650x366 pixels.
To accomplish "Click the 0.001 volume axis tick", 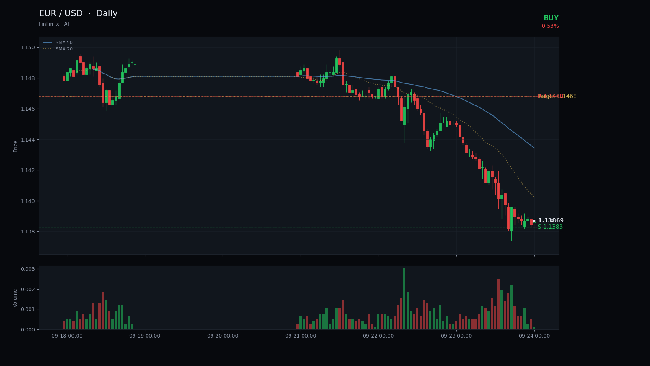I will (28, 309).
